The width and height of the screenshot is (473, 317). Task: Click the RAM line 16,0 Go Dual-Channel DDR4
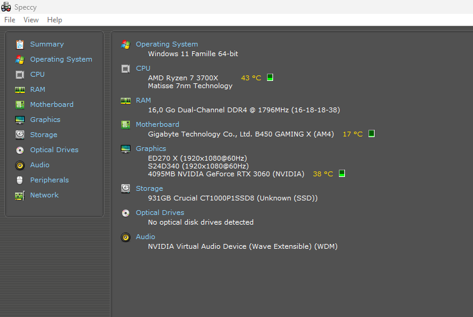[243, 110]
